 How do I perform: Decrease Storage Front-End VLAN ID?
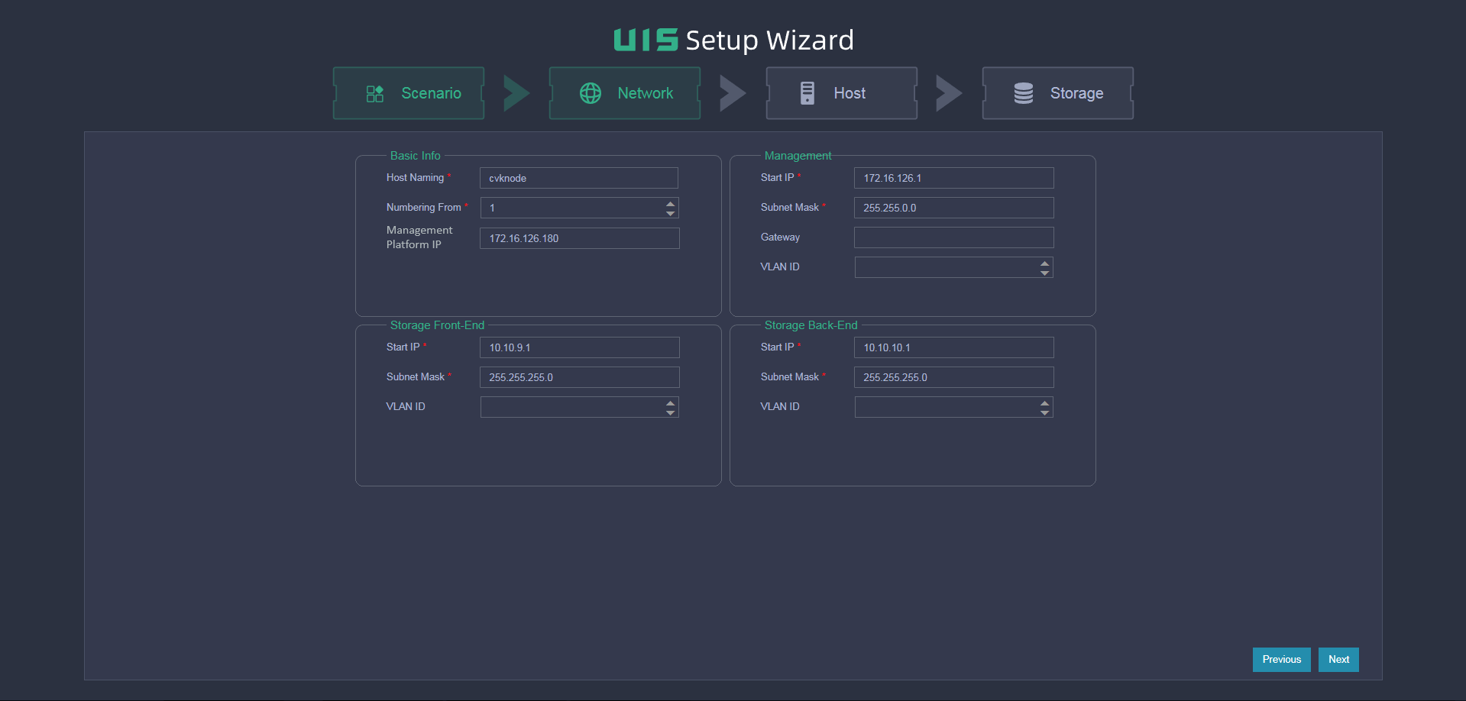point(671,412)
